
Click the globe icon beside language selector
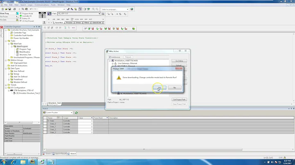tap(132, 9)
